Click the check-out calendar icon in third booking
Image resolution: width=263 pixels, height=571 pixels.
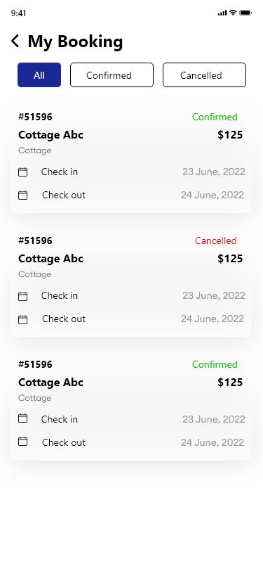(x=23, y=442)
